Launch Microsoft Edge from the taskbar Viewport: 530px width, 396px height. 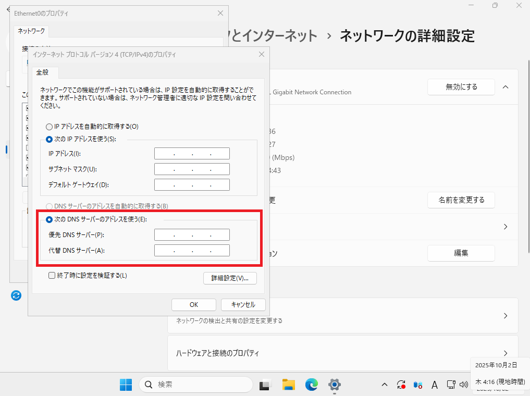tap(312, 385)
